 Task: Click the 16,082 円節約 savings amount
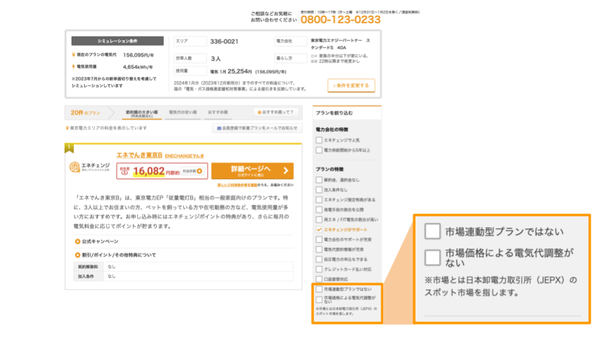tap(156, 171)
